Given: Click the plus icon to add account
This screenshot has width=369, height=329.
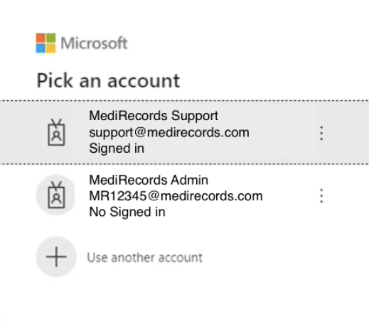Looking at the screenshot, I should [56, 257].
